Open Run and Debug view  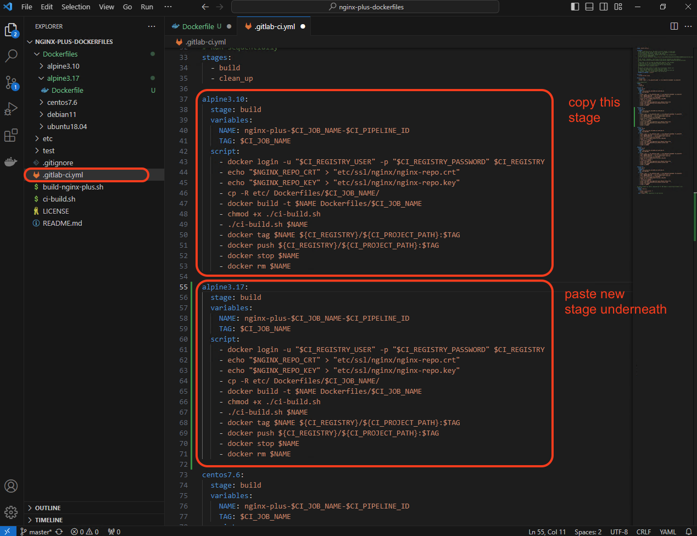click(11, 109)
